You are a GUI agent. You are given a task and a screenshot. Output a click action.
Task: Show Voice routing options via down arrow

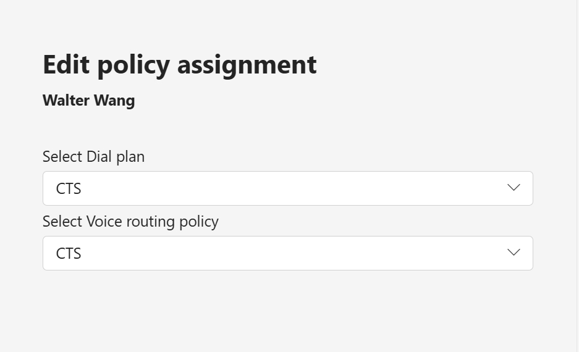pyautogui.click(x=513, y=253)
